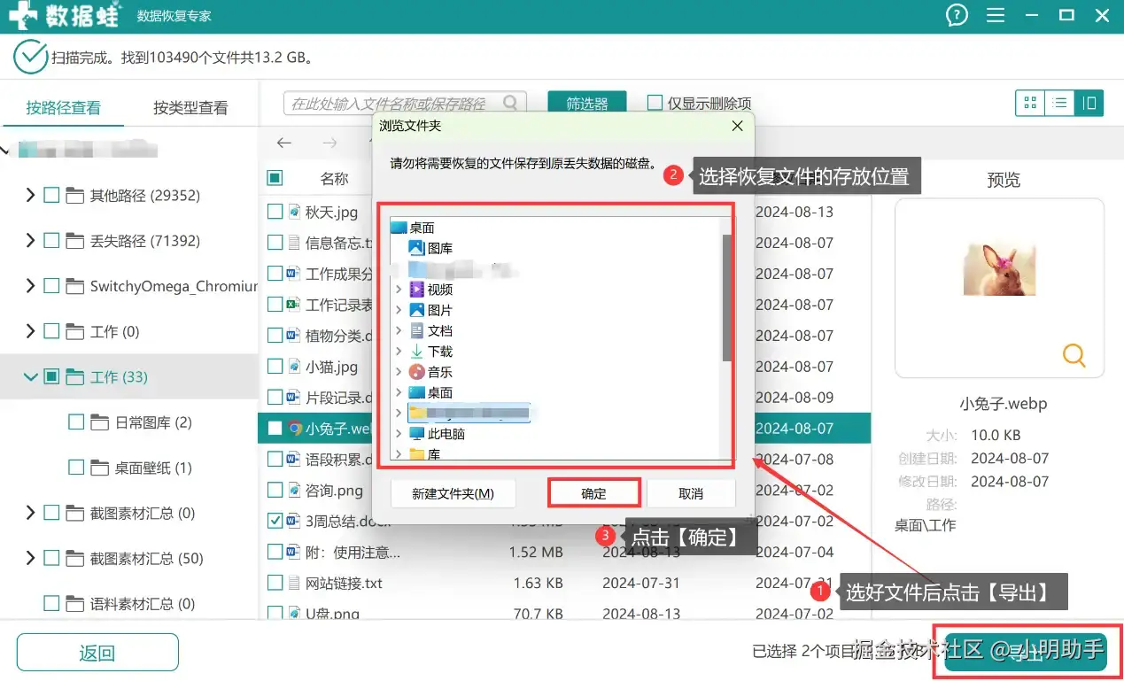Select the 音乐 folder icon in dialog

[x=416, y=372]
